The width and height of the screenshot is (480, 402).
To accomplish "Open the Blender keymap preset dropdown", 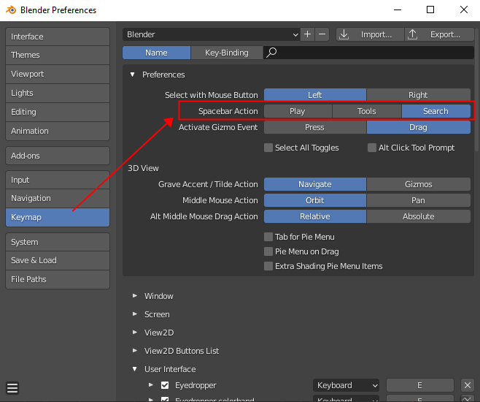I will point(212,34).
